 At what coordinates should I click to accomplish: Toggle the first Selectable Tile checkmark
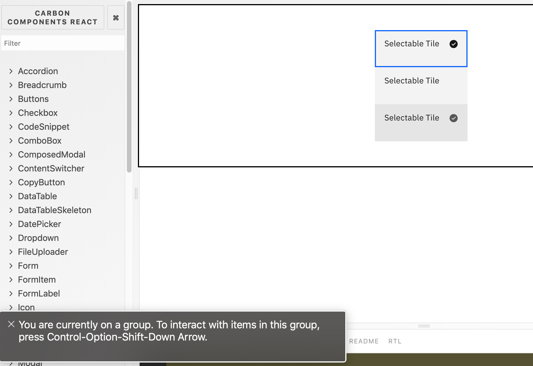(x=453, y=44)
